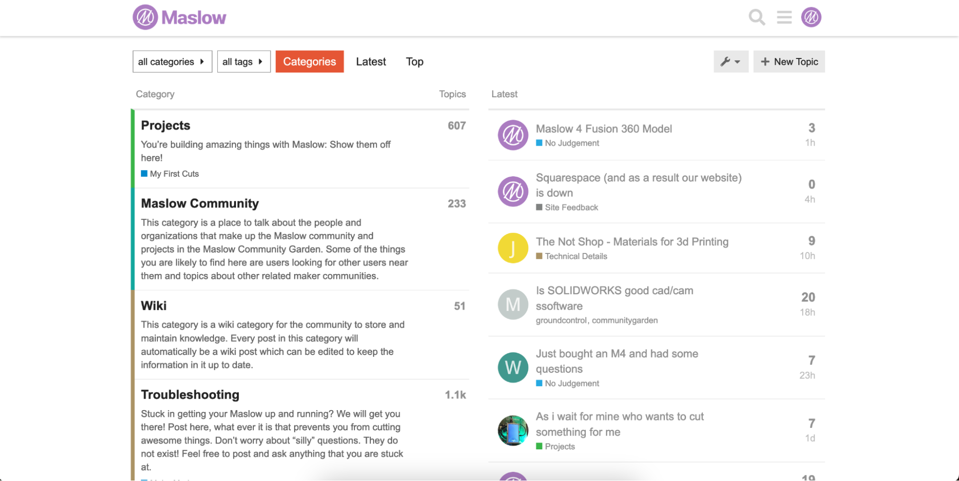Open your user profile avatar in header
Viewport: 959px width, 481px height.
811,18
